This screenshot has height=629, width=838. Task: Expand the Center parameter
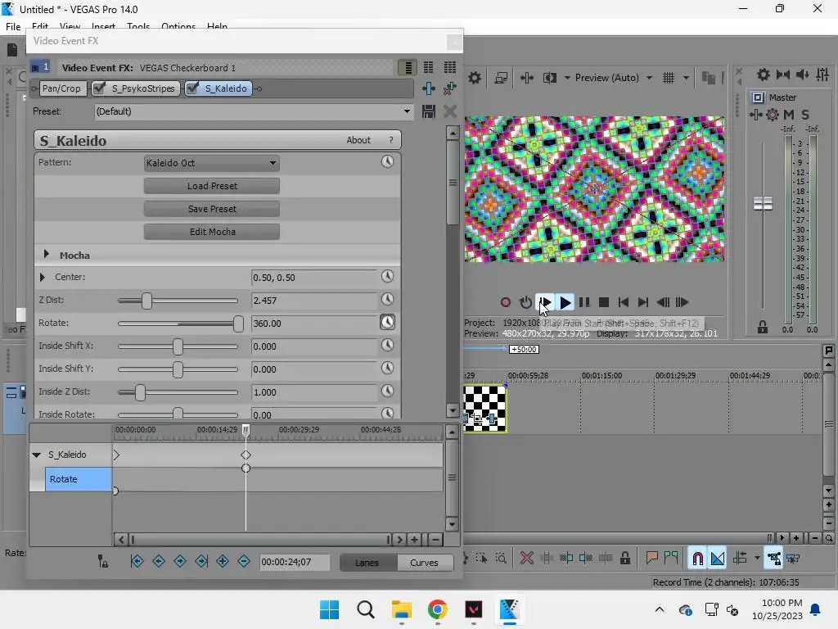[43, 277]
